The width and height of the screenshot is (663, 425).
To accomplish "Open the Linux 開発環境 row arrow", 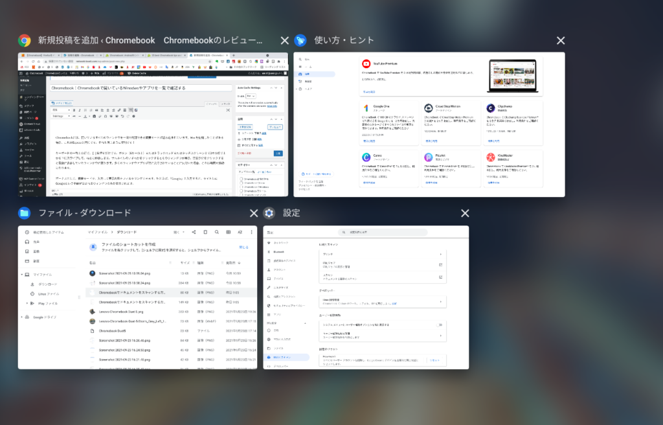I will 440,302.
